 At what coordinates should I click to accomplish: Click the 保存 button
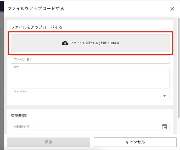click(49, 142)
